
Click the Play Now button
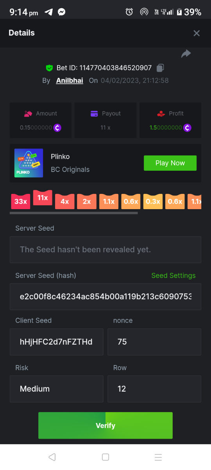click(x=170, y=163)
